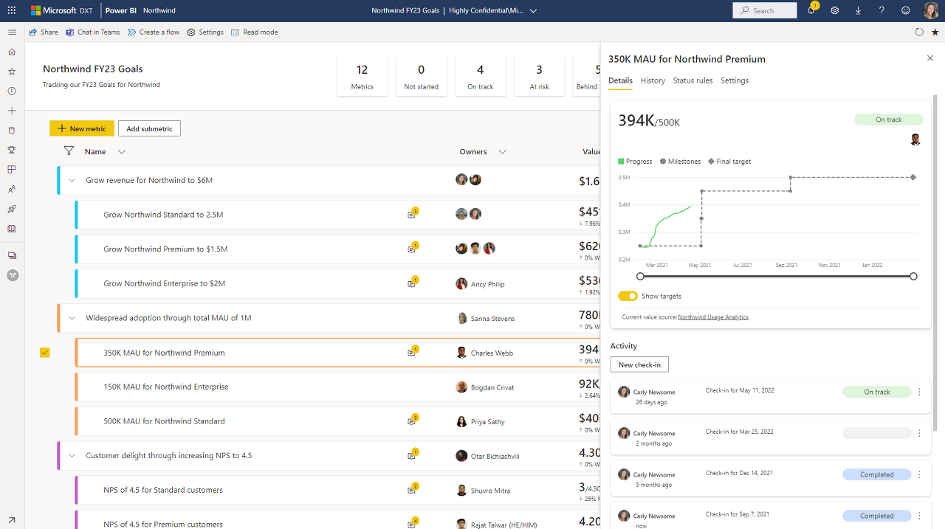Open the Settings tab in details pane
The image size is (945, 529).
click(x=735, y=80)
